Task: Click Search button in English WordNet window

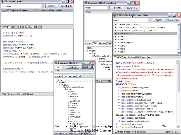Action: coord(159,20)
